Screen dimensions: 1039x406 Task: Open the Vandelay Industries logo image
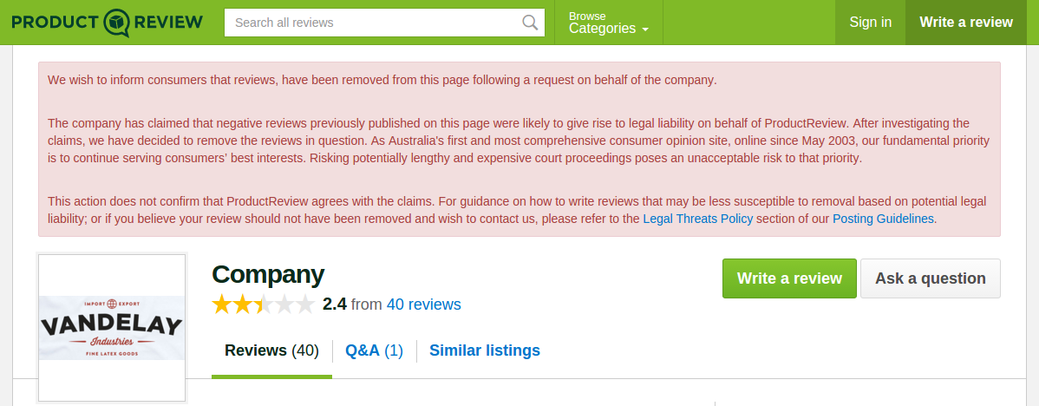click(x=112, y=328)
